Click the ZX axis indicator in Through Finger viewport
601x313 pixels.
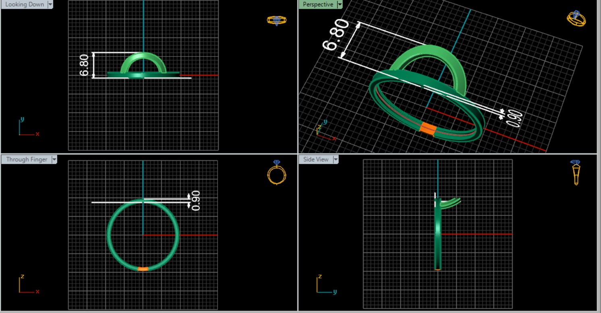pyautogui.click(x=27, y=284)
